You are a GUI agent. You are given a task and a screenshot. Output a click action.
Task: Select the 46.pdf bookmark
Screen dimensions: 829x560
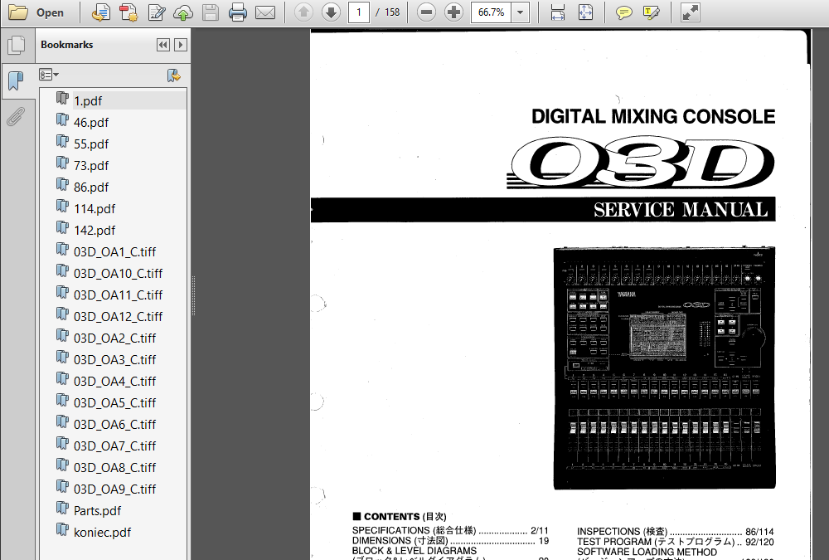pyautogui.click(x=91, y=122)
